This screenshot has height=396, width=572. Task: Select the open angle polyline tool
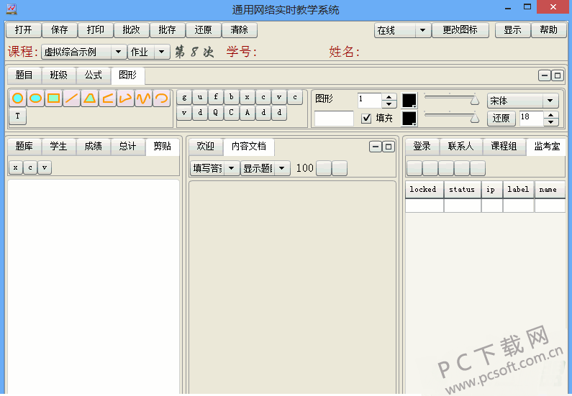(x=107, y=98)
